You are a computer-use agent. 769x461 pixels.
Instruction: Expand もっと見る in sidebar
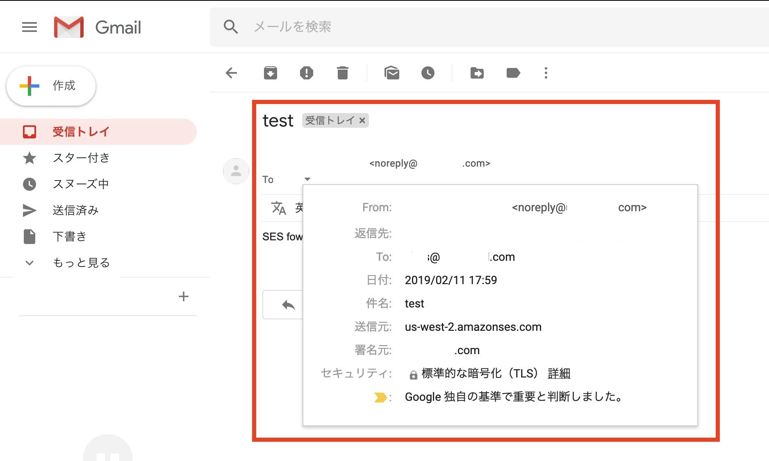click(x=81, y=262)
